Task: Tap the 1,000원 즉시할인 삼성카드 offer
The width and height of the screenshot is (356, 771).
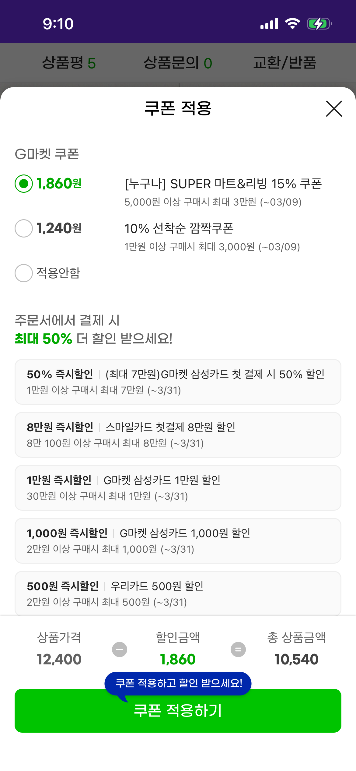Action: pos(178,541)
